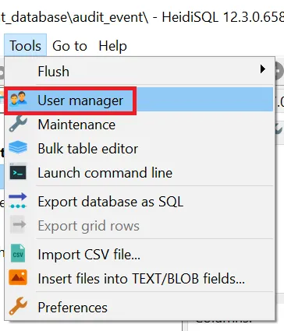The height and width of the screenshot is (331, 284).
Task: Click the orange Preferences wrench icon
Action: point(18,306)
